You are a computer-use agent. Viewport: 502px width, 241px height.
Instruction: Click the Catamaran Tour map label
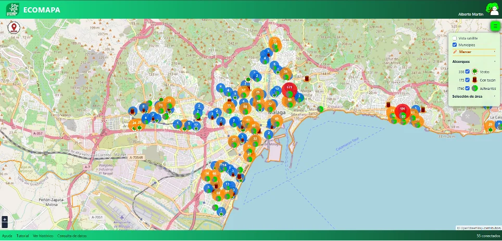click(347, 145)
